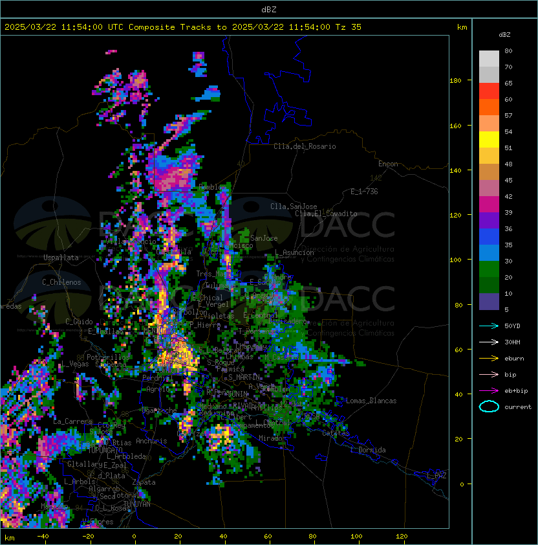Click the 30HM white arrow legend icon

pos(489,342)
